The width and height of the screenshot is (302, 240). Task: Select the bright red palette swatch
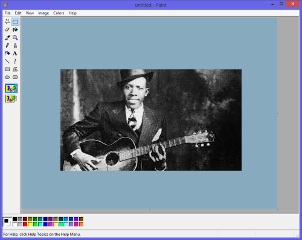tap(25, 224)
